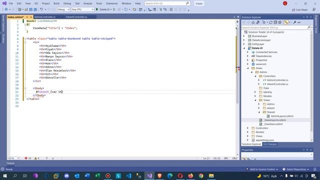Open the Any CPU platform dropdown

click(x=82, y=9)
